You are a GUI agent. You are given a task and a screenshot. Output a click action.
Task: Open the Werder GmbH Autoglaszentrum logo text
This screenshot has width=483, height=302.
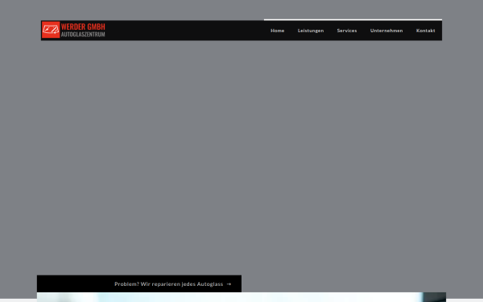[83, 30]
